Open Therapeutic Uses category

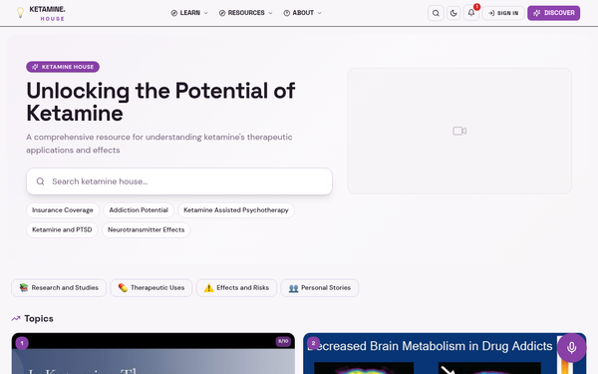(151, 288)
